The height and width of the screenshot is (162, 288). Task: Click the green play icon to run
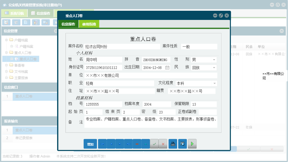[x=192, y=144]
